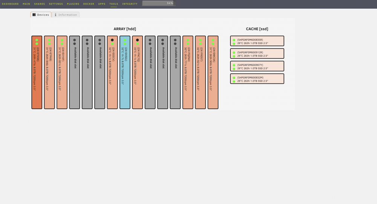Click lower green LED on ZA1ETX5N drive

click(x=37, y=44)
